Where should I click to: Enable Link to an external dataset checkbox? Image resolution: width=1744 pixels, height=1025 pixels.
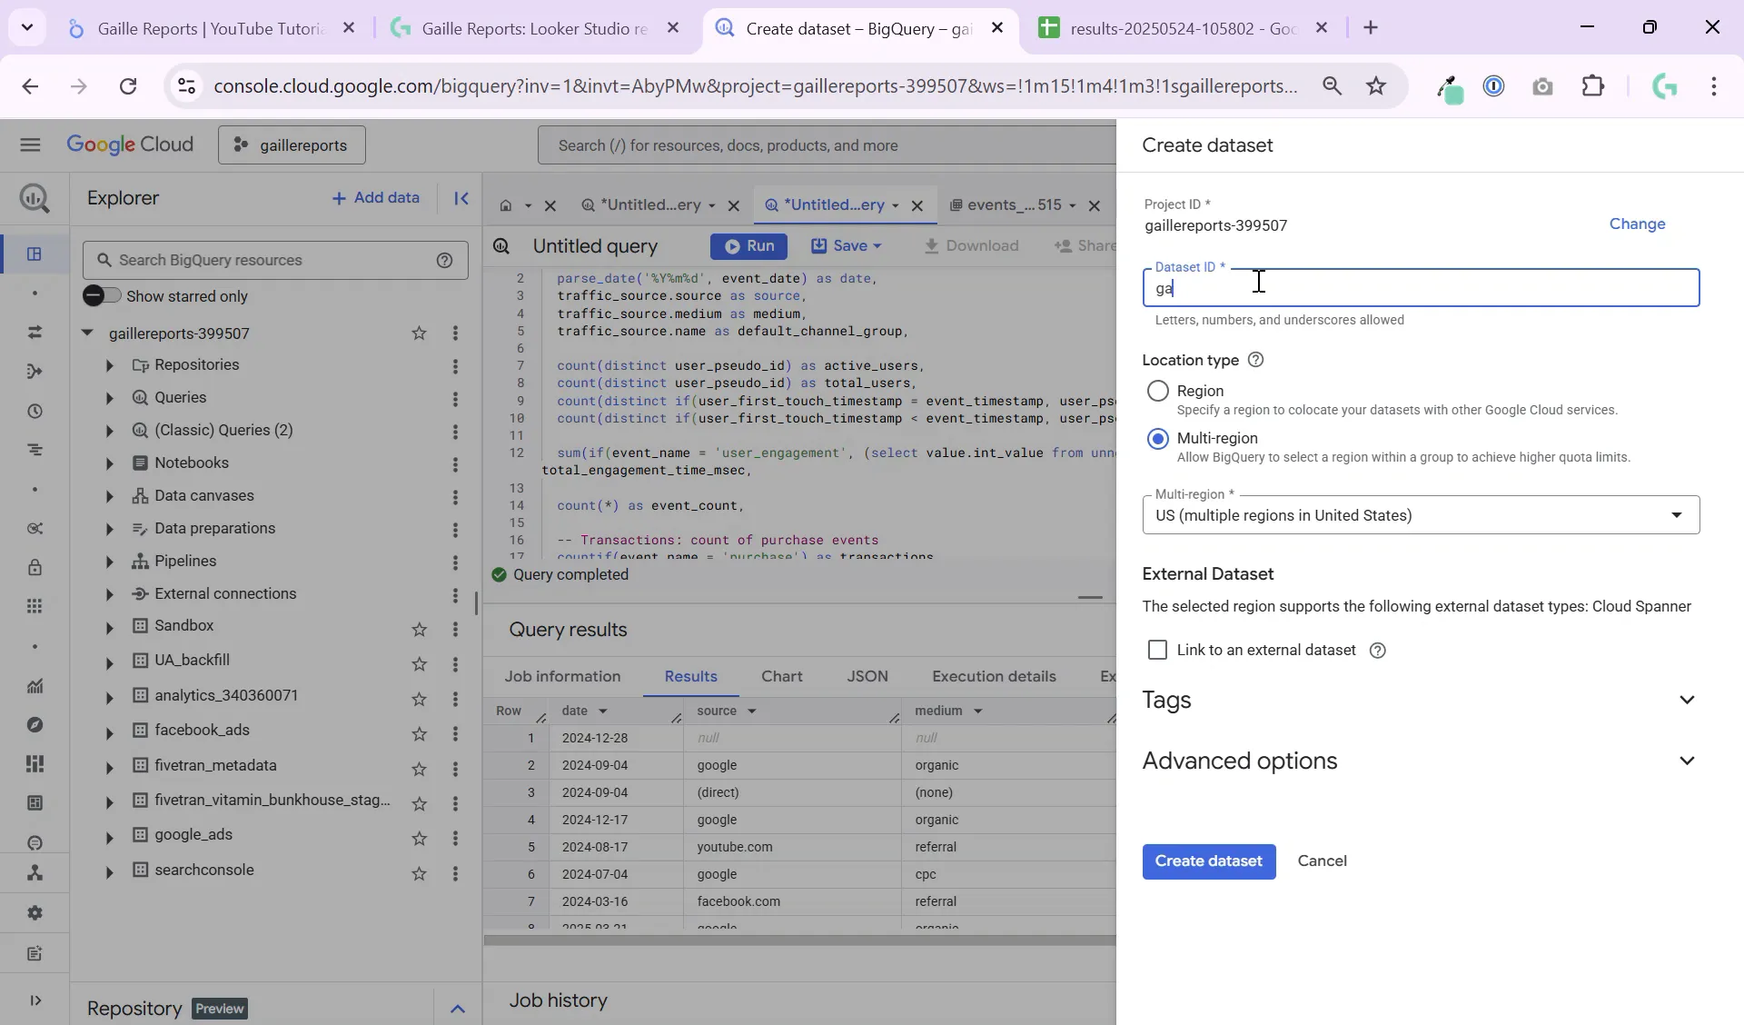[x=1158, y=651]
